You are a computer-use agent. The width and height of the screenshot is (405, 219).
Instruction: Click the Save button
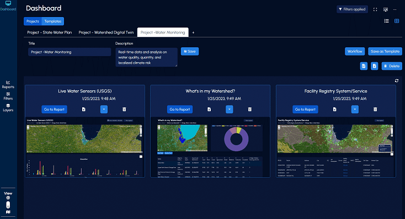190,52
